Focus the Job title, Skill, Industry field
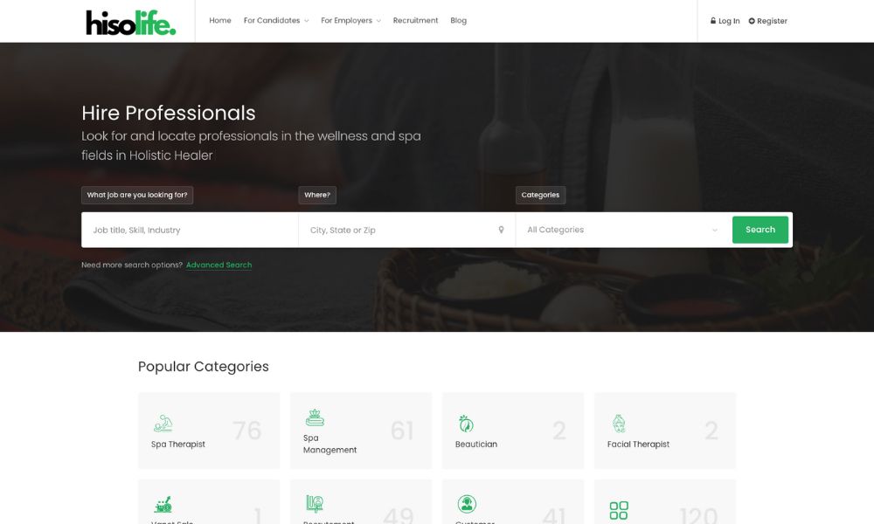This screenshot has height=524, width=874. (x=190, y=230)
